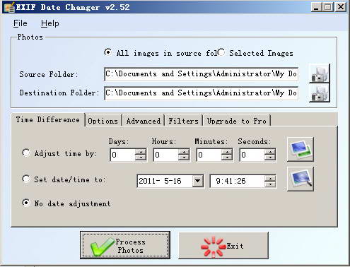350x267 pixels.
Task: Click the Seconds number field
Action: pos(252,155)
